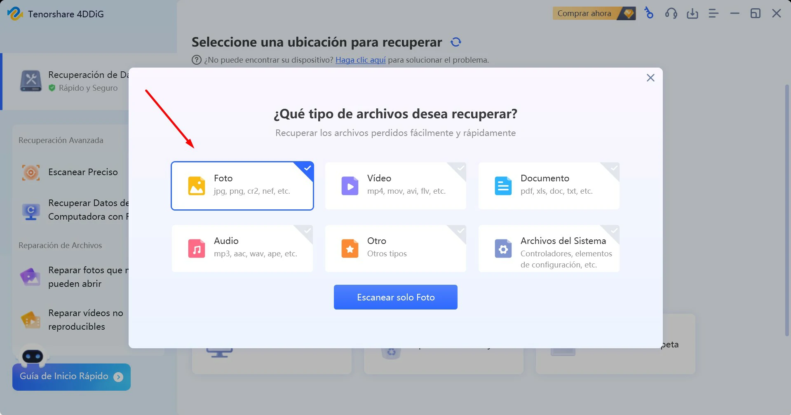Click the Audio label text

pyautogui.click(x=226, y=241)
